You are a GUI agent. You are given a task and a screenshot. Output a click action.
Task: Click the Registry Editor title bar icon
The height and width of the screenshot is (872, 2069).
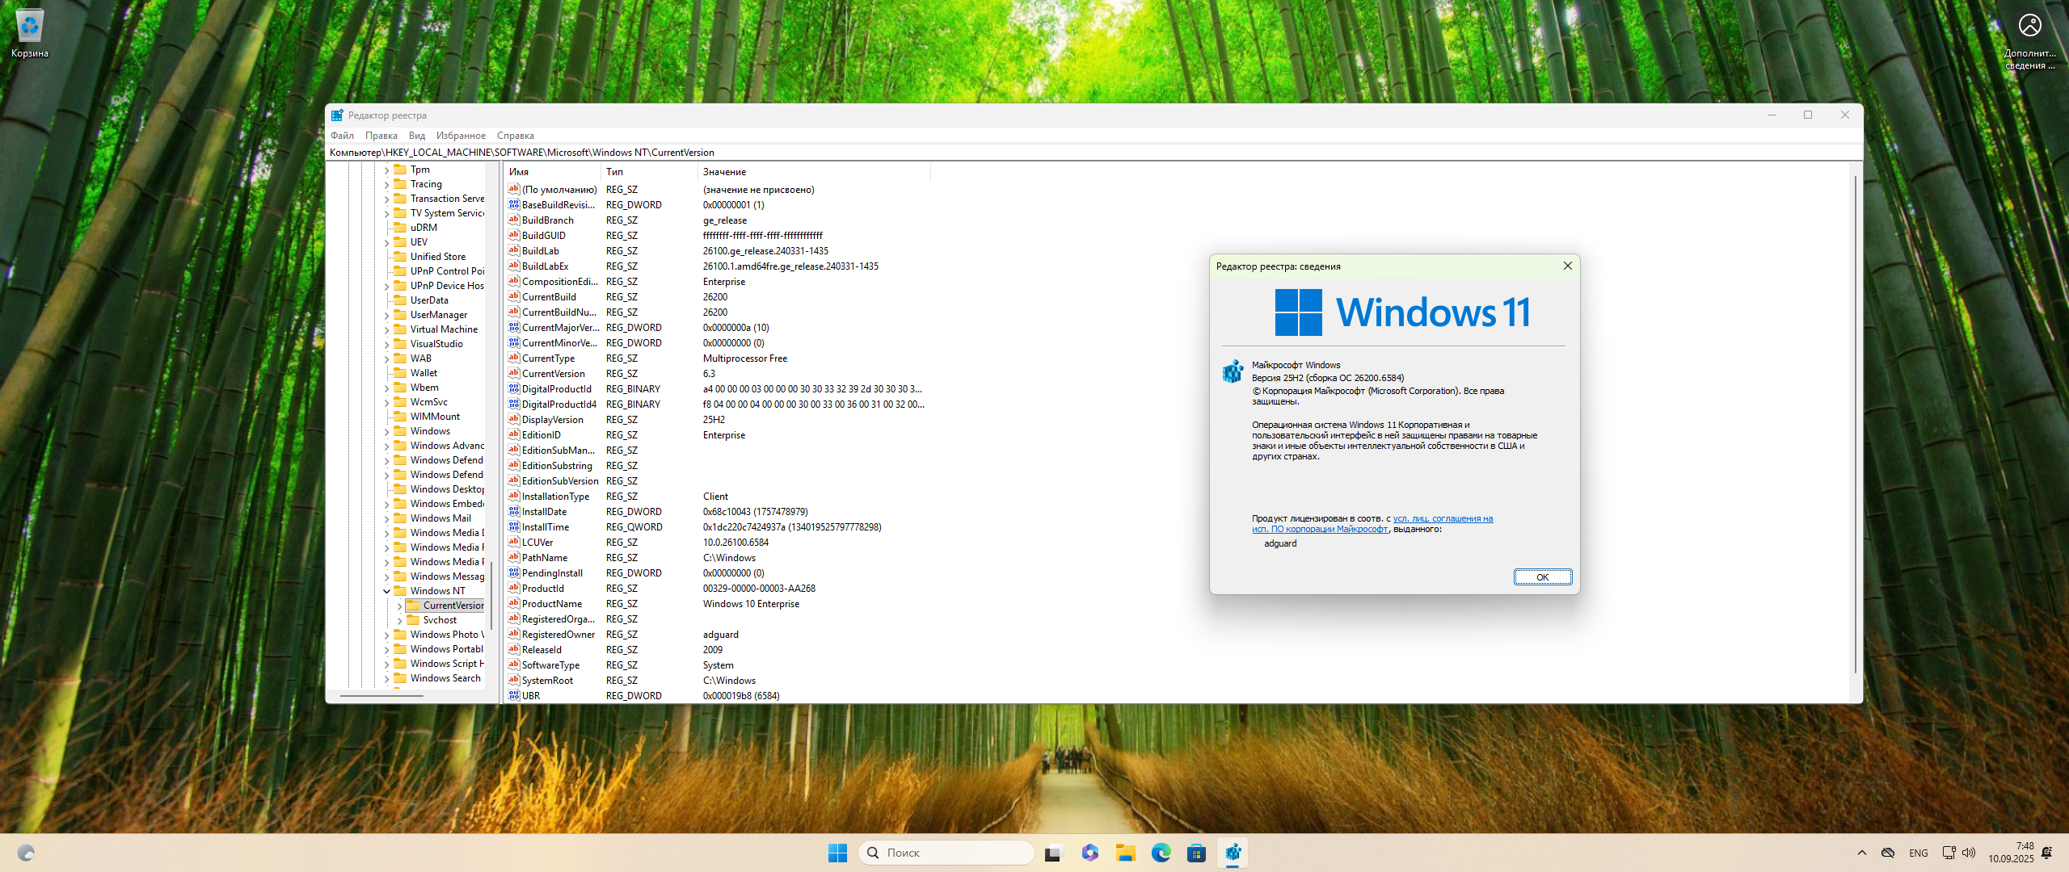337,115
